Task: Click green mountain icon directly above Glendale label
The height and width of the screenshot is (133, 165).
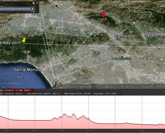Action: [129, 30]
